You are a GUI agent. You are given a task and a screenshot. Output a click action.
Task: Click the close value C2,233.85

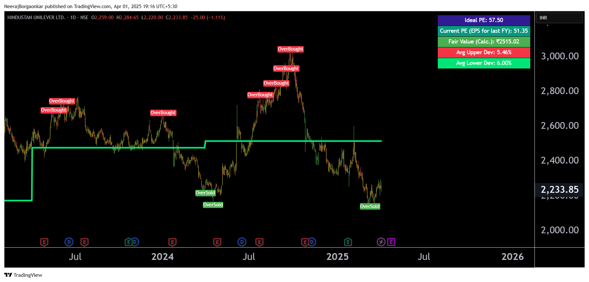177,18
